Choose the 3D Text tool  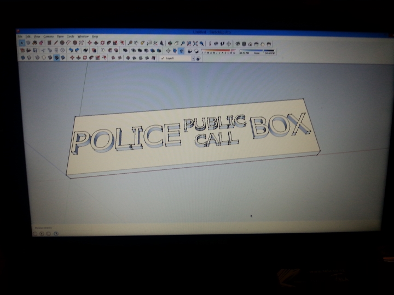click(x=162, y=43)
